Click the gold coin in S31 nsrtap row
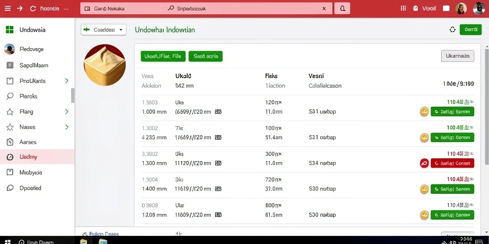Image resolution: width=489 pixels, height=244 pixels. click(x=424, y=137)
